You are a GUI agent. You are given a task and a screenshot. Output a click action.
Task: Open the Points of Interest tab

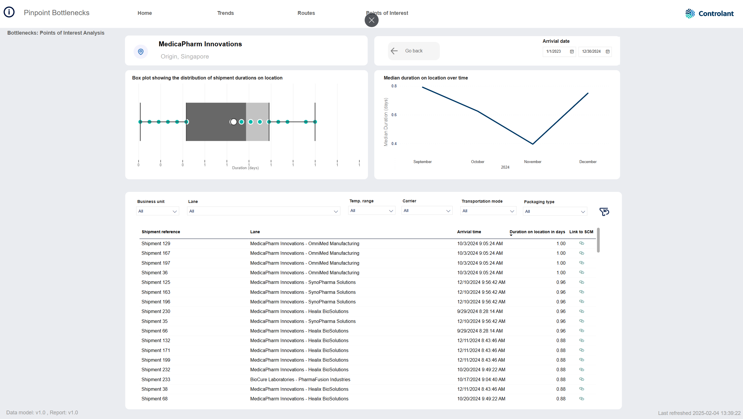[387, 13]
